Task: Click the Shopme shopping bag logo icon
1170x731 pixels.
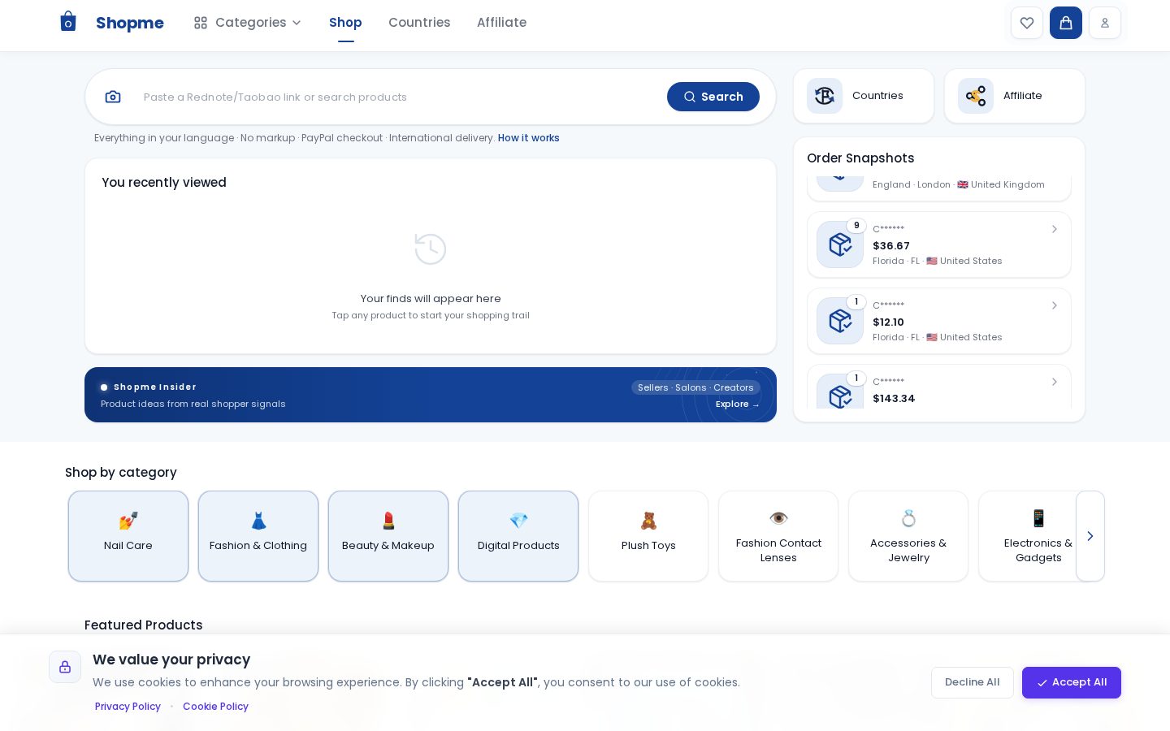Action: (x=68, y=22)
